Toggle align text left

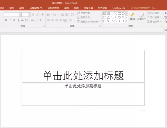(48, 20)
